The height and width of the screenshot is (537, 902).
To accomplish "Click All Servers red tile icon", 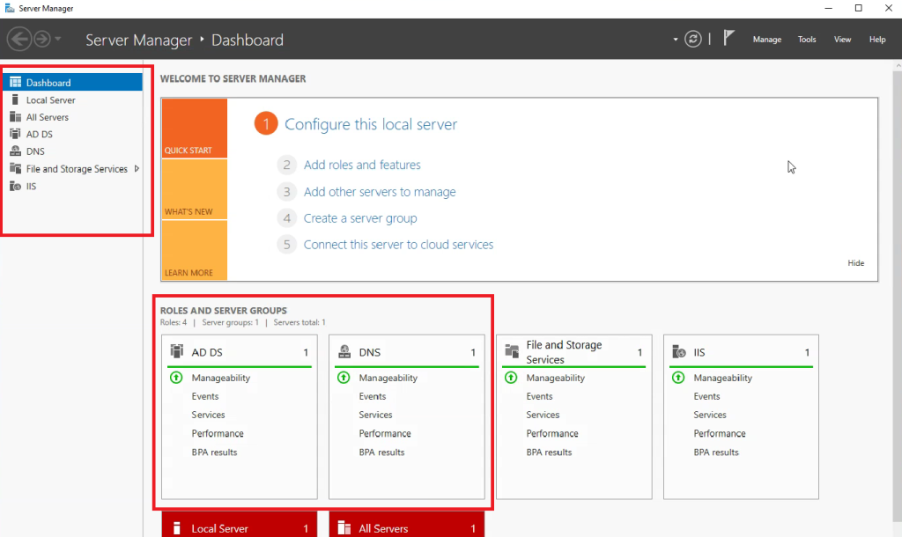I will pyautogui.click(x=344, y=527).
